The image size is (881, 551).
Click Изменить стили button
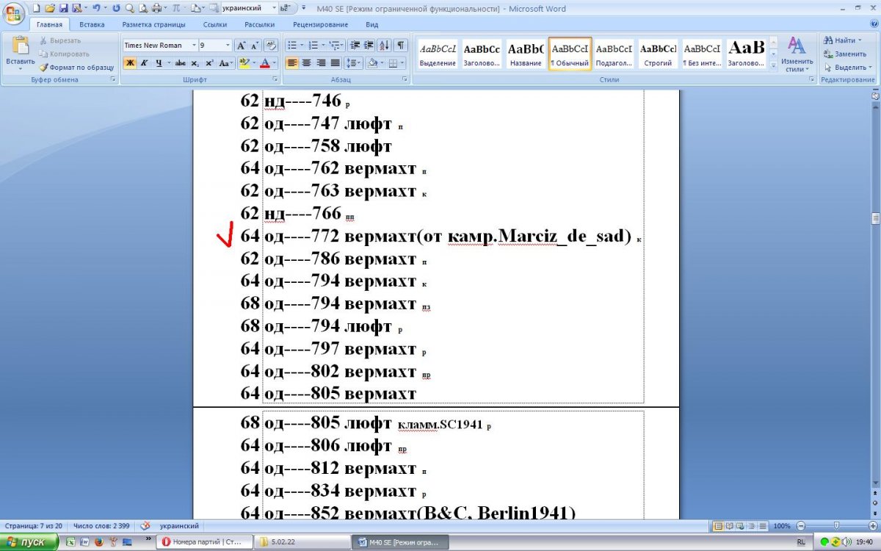click(x=797, y=54)
